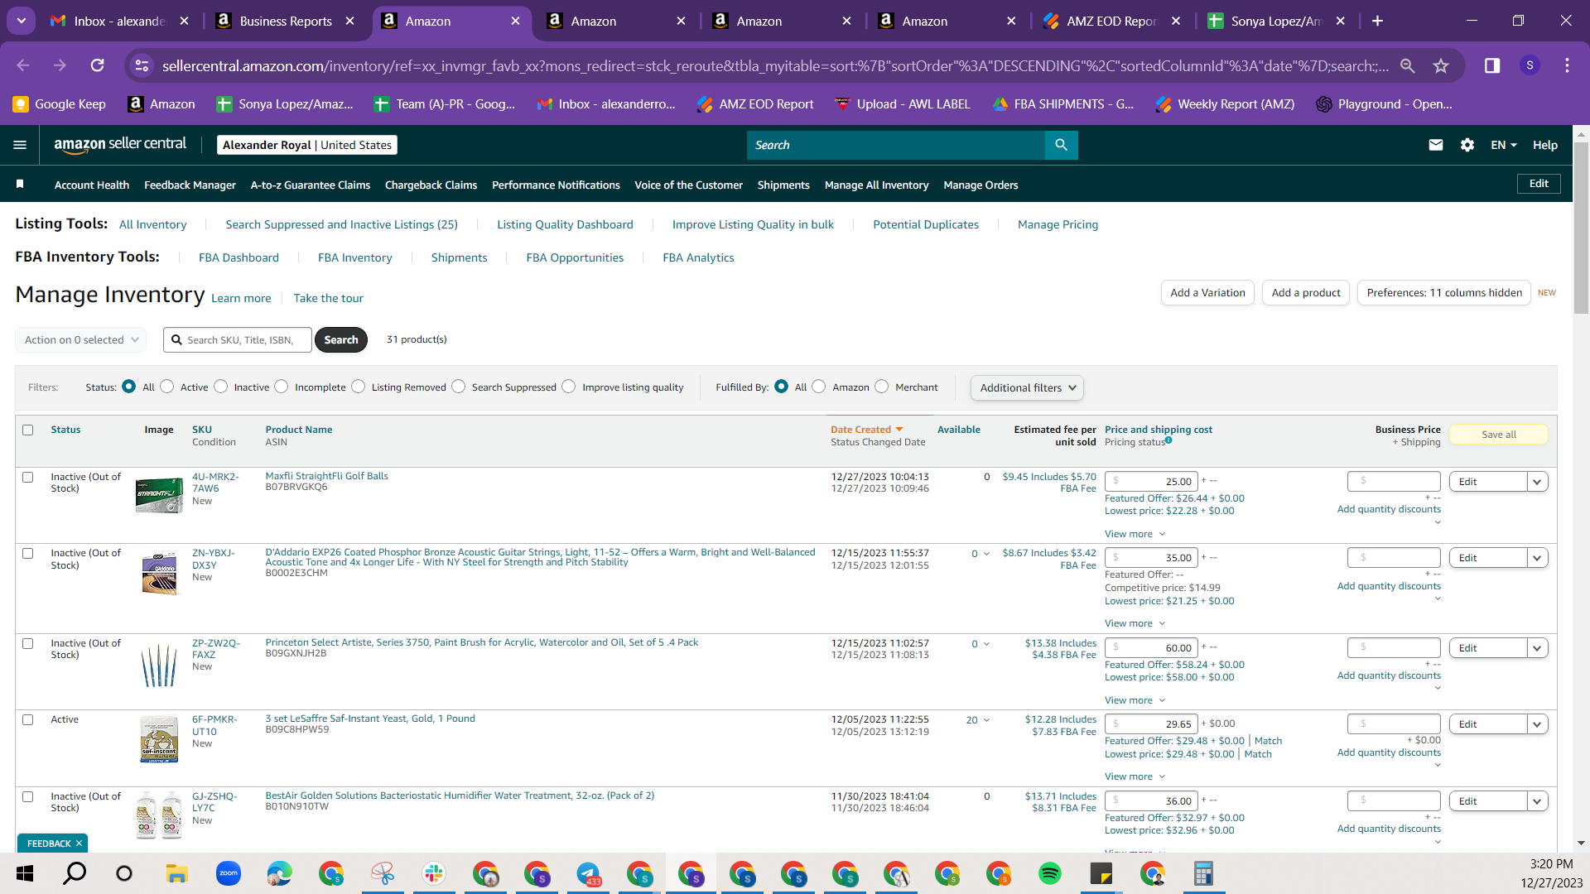Select Fulfilled By Amazon filter
The image size is (1590, 894).
819,387
